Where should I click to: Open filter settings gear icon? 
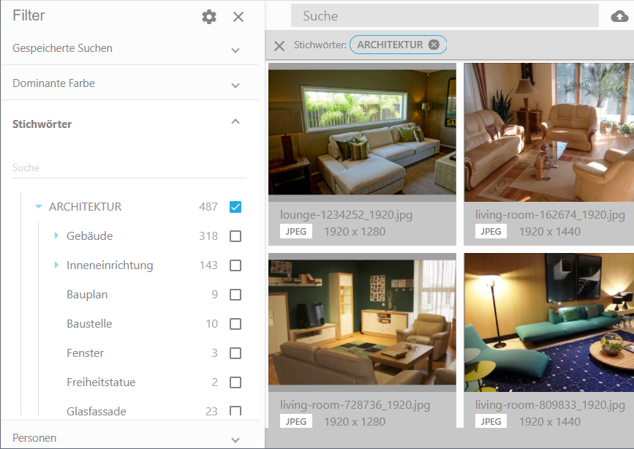click(x=209, y=17)
